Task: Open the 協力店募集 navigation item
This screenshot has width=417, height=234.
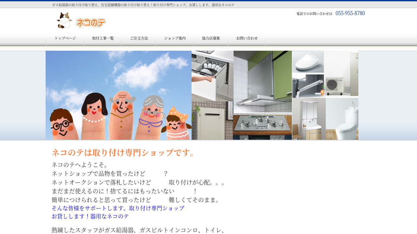Action: 211,38
